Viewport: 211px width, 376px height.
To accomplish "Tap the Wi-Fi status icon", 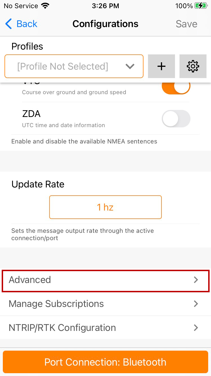I will click(x=45, y=6).
